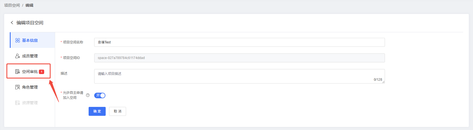Click the help question-mark icon near 允许自主申请
The height and width of the screenshot is (130, 473).
tap(88, 95)
